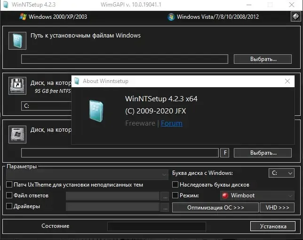Click the (C) 2009-2020 JFX text
The height and width of the screenshot is (240, 303).
[x=156, y=111]
